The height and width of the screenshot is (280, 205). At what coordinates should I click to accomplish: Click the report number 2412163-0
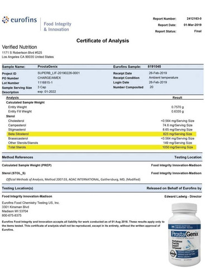pos(194,18)
